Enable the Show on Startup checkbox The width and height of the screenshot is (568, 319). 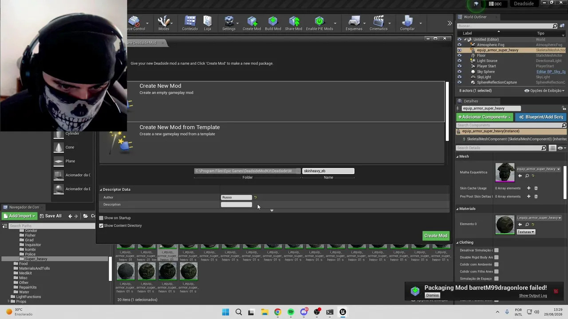tap(101, 218)
